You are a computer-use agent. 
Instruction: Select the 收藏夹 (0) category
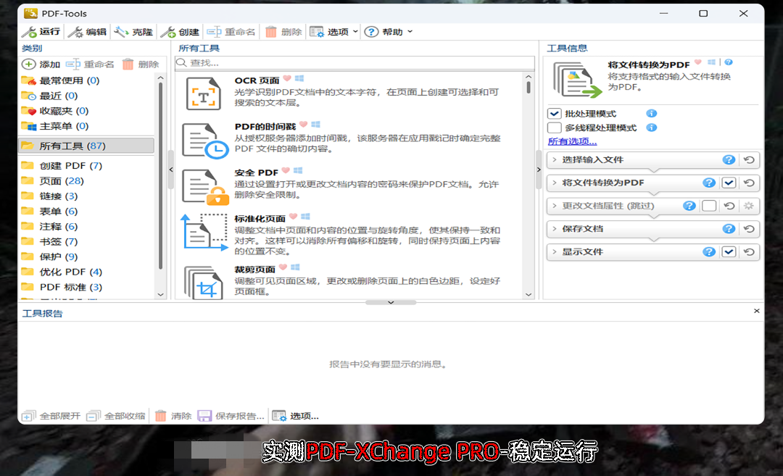[x=55, y=111]
